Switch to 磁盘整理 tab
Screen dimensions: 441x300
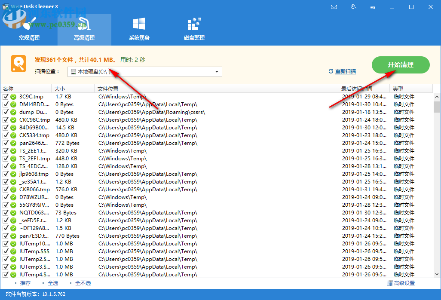tap(194, 30)
